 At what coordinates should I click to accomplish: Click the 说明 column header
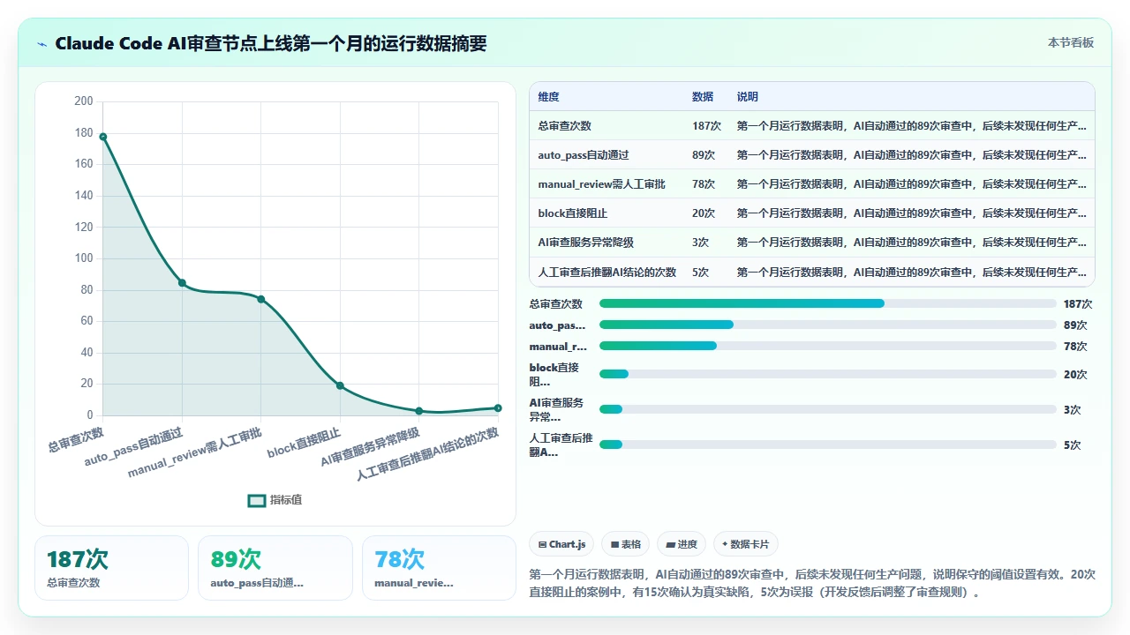(x=748, y=97)
